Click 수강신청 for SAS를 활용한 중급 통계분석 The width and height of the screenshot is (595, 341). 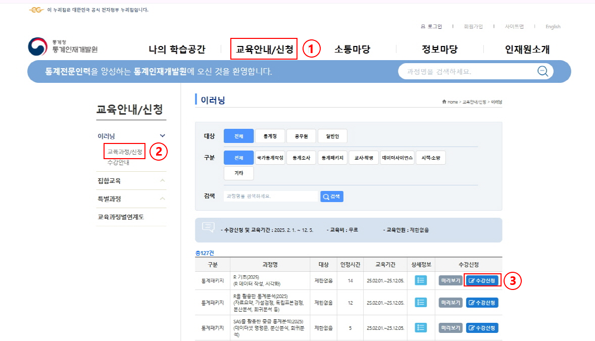pos(482,328)
